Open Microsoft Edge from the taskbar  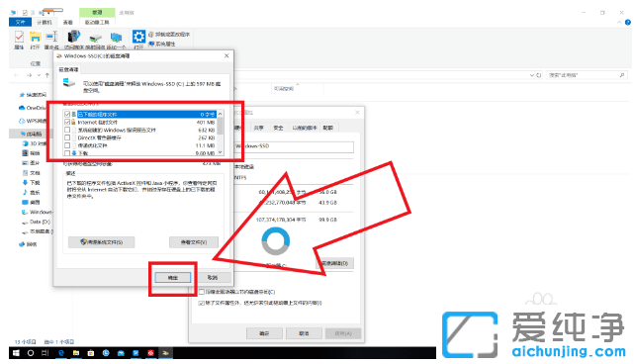pos(61,353)
